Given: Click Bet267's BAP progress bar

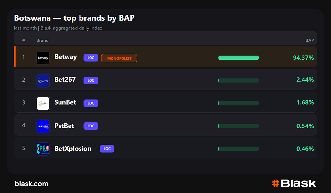Looking at the screenshot, I should pos(238,80).
